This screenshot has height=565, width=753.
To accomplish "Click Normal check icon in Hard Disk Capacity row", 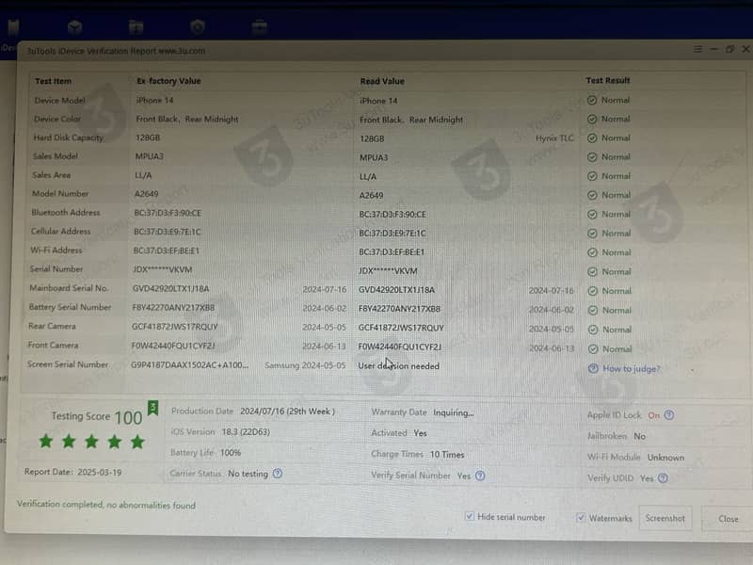I will click(x=592, y=137).
